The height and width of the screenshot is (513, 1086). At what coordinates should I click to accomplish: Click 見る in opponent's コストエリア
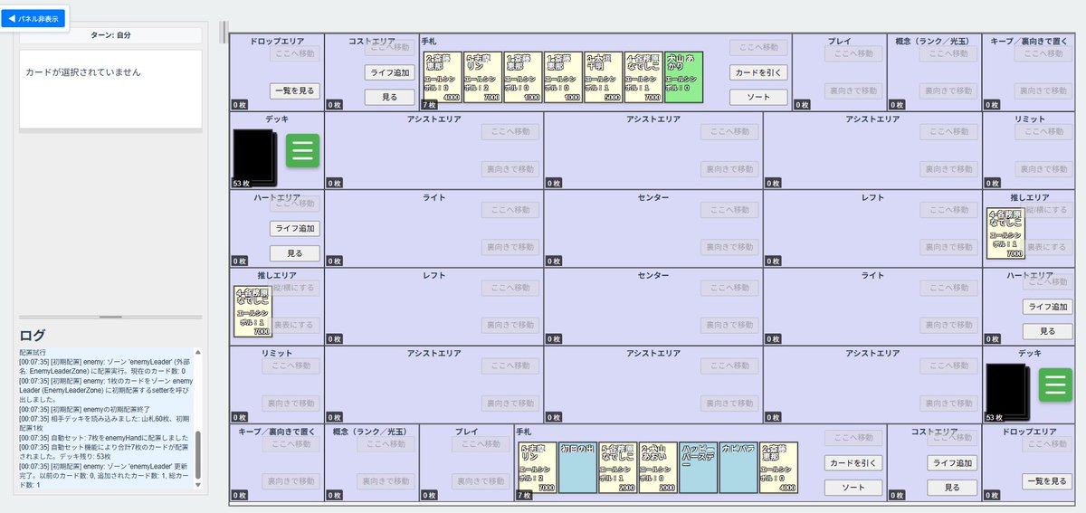point(390,97)
